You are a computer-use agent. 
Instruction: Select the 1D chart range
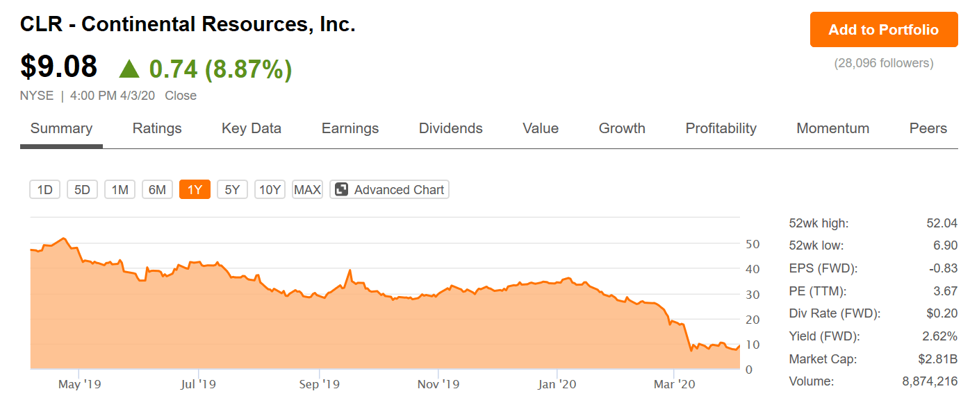pos(45,189)
